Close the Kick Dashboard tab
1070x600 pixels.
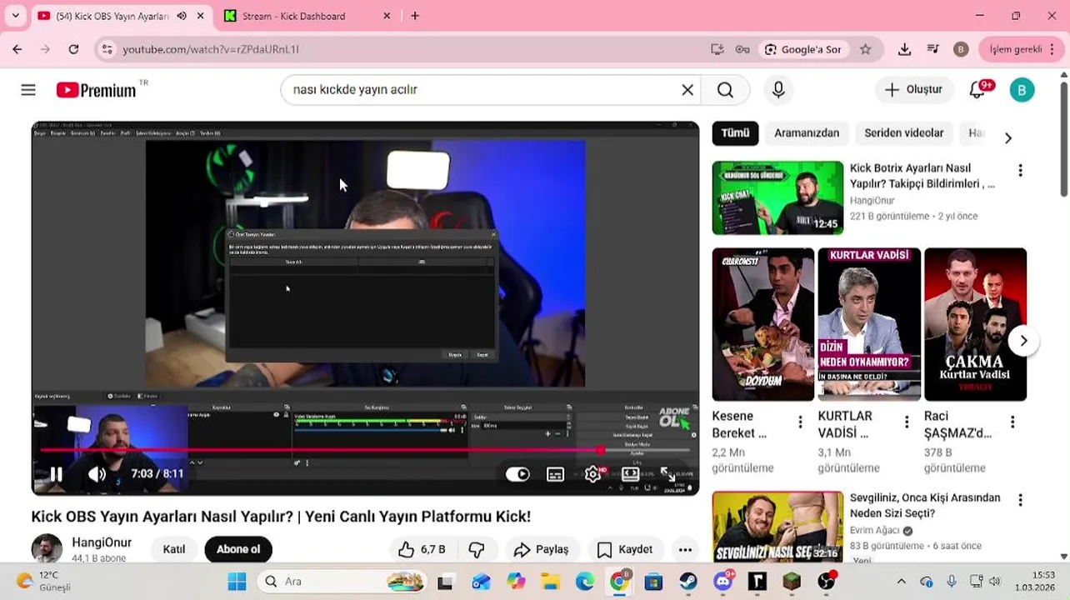coord(387,16)
